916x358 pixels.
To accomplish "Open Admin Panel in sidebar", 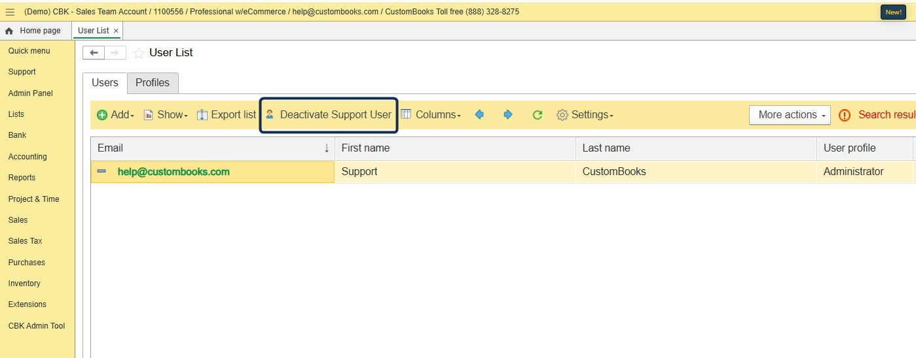I will point(31,93).
